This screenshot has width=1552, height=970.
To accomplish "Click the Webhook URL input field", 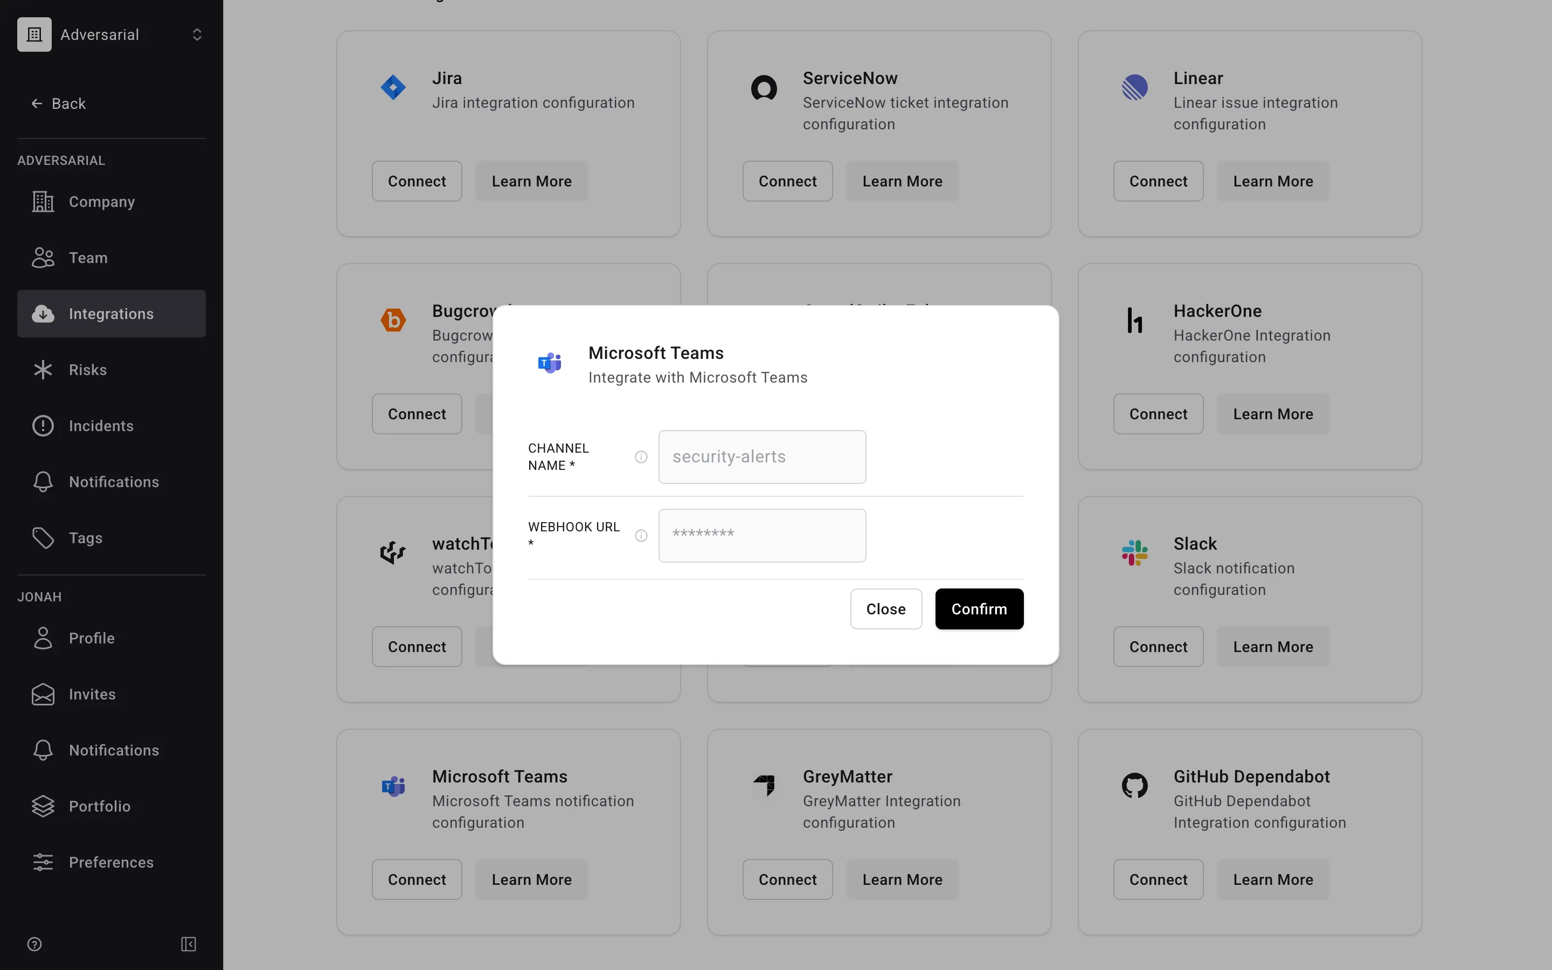I will click(x=762, y=536).
